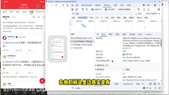Open the throttling mode dropdown
The image size is (169, 95).
coord(126,9)
